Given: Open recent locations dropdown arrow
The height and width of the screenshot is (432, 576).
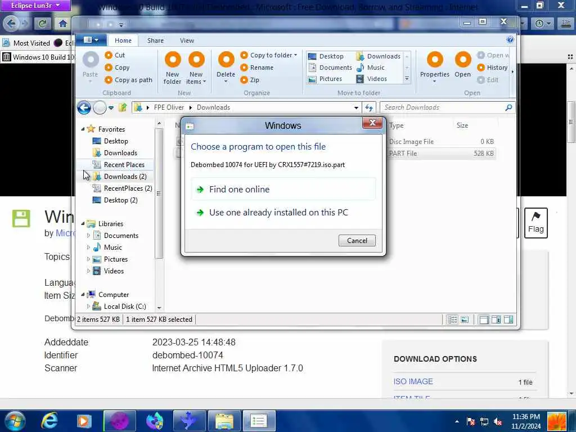Looking at the screenshot, I should tap(111, 108).
